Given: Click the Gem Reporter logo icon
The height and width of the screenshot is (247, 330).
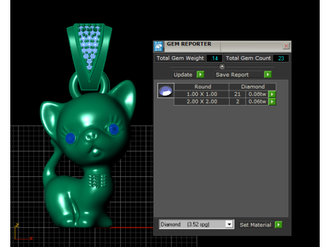Looking at the screenshot, I should (x=158, y=47).
